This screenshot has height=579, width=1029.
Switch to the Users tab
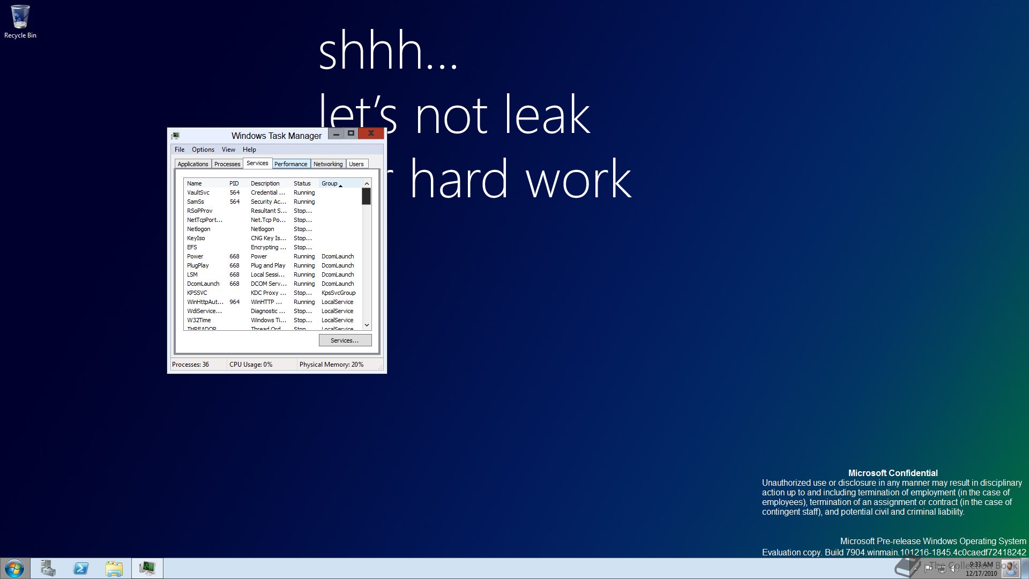[356, 164]
